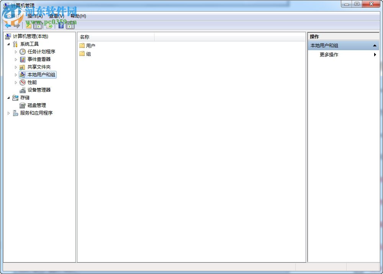Collapse the 本地用户和组 actions panel header

point(375,45)
